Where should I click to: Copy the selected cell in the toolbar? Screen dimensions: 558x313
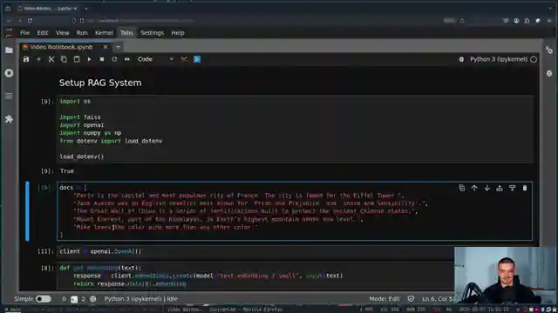click(64, 59)
